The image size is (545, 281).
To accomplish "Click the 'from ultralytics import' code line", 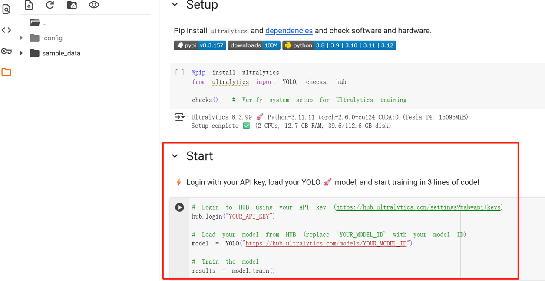I will (x=269, y=82).
